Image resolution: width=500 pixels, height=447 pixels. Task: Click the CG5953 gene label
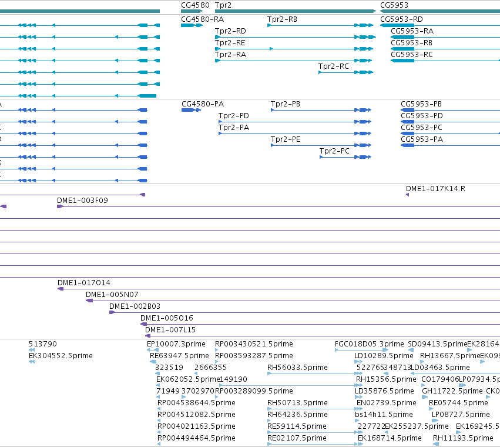[394, 5]
